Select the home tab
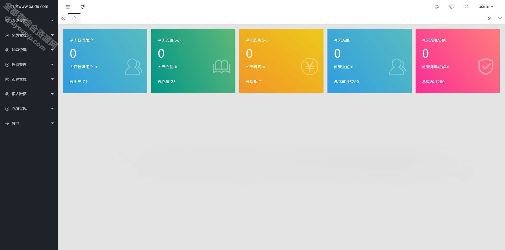505x250 pixels. [74, 18]
